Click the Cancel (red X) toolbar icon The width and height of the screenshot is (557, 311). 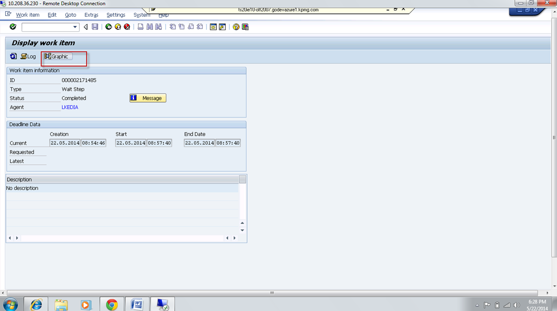pyautogui.click(x=127, y=27)
